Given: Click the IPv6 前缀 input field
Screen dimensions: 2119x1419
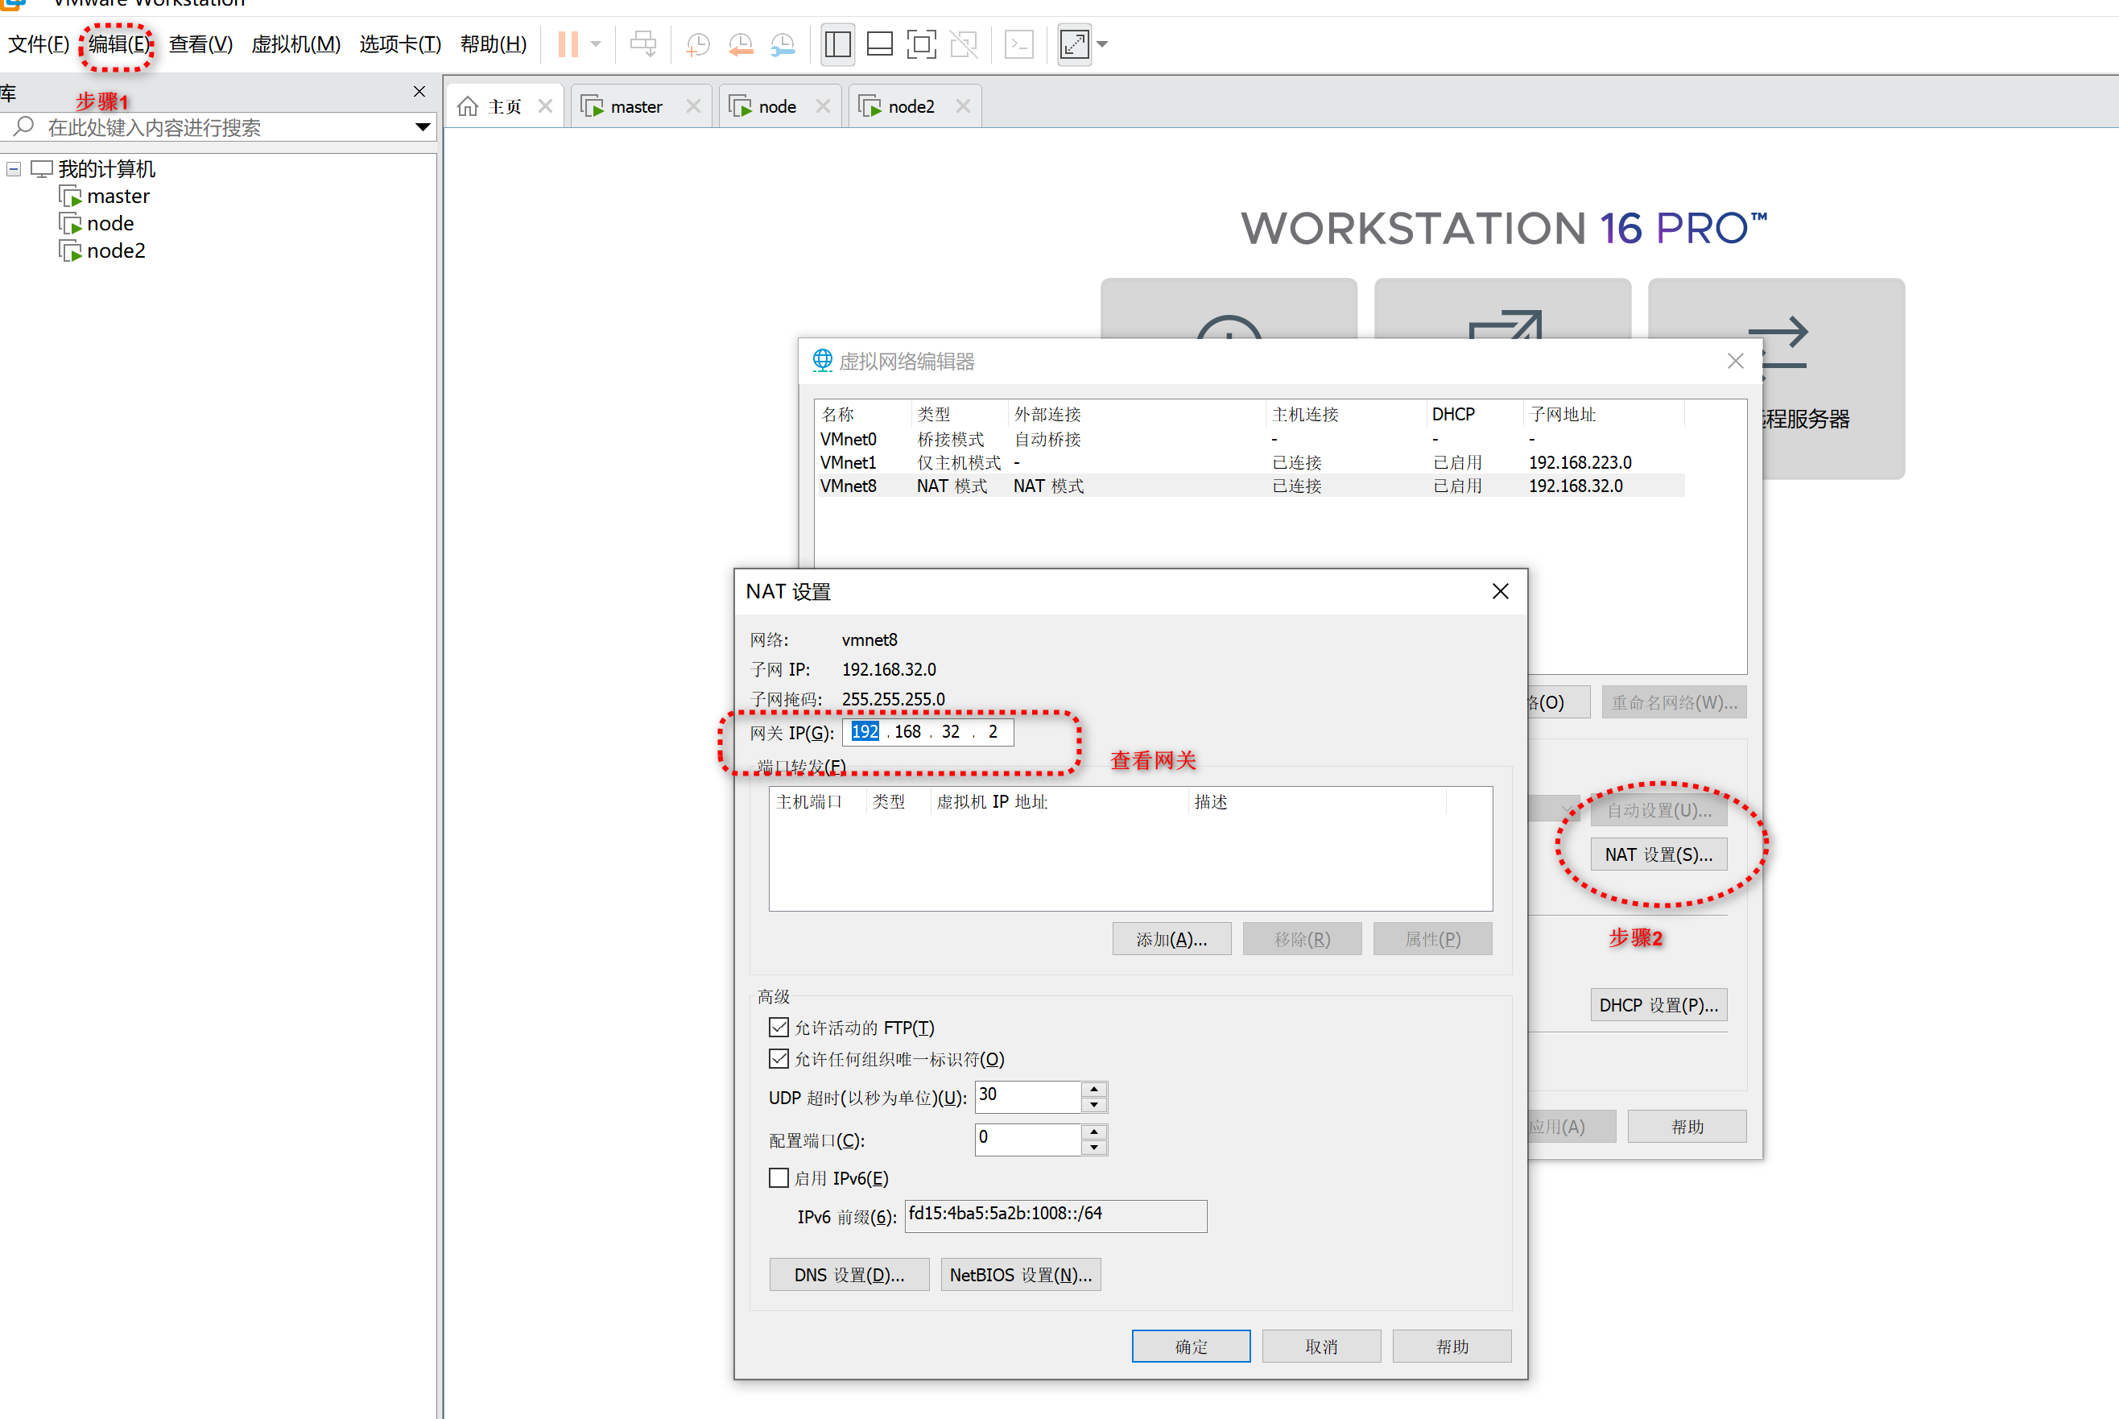Looking at the screenshot, I should point(1056,1215).
